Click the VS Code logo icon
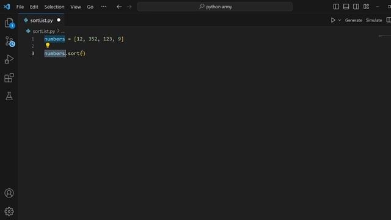 coord(7,7)
